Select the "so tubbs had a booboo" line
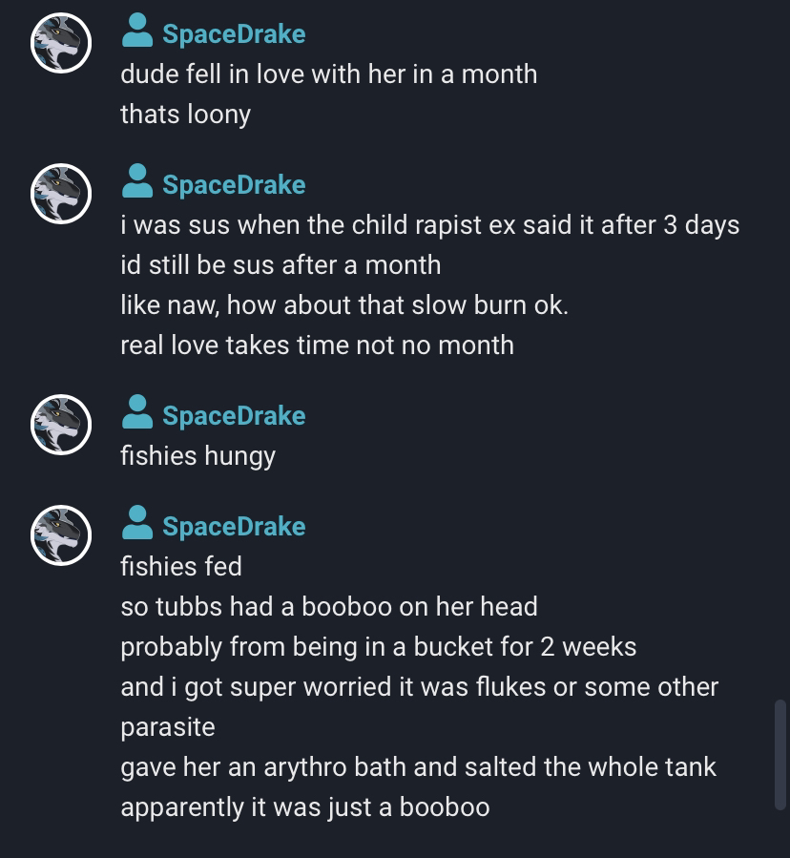 coord(329,606)
